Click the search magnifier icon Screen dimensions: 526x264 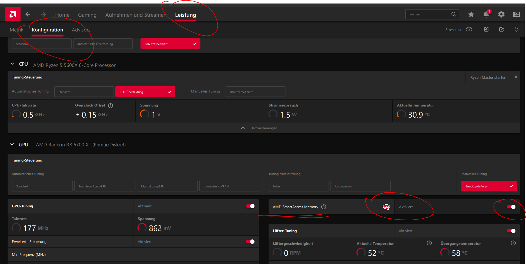(x=454, y=14)
